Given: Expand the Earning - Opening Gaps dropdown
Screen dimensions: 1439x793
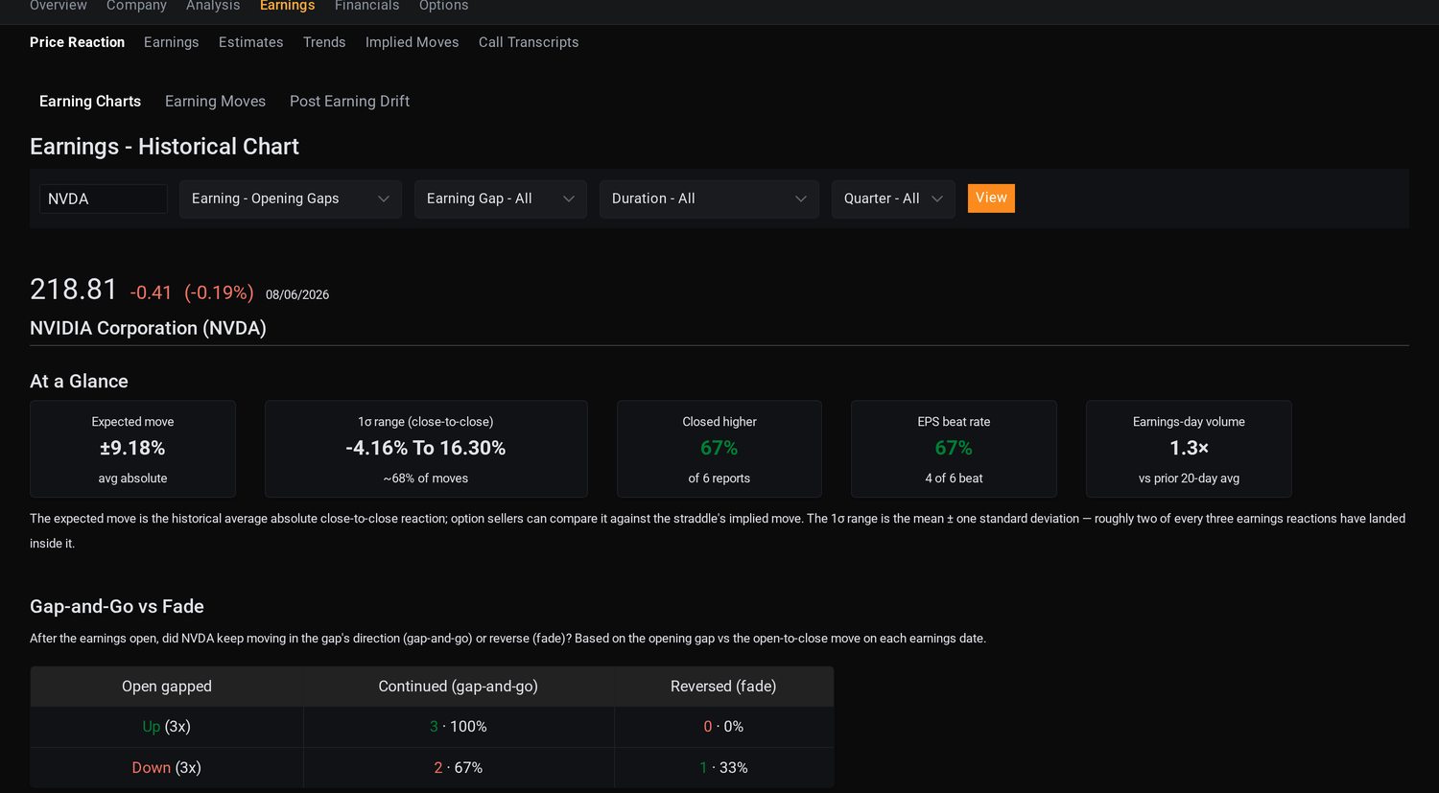Looking at the screenshot, I should 291,198.
